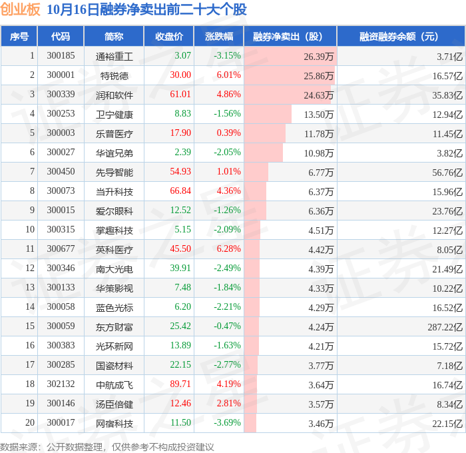
Task: Select stock name 润和软件
Action: coord(114,95)
